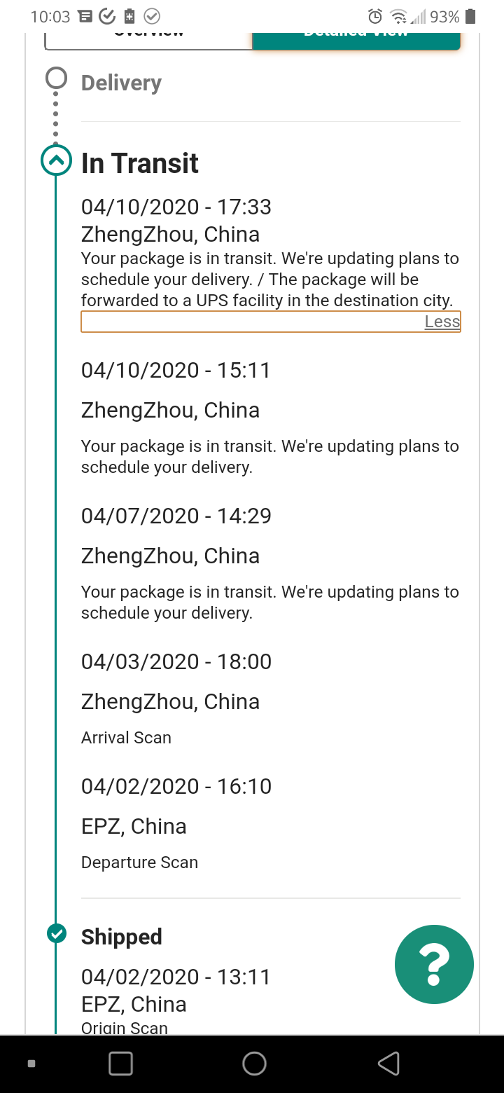Tap the Shipped green checkmark icon

56,933
